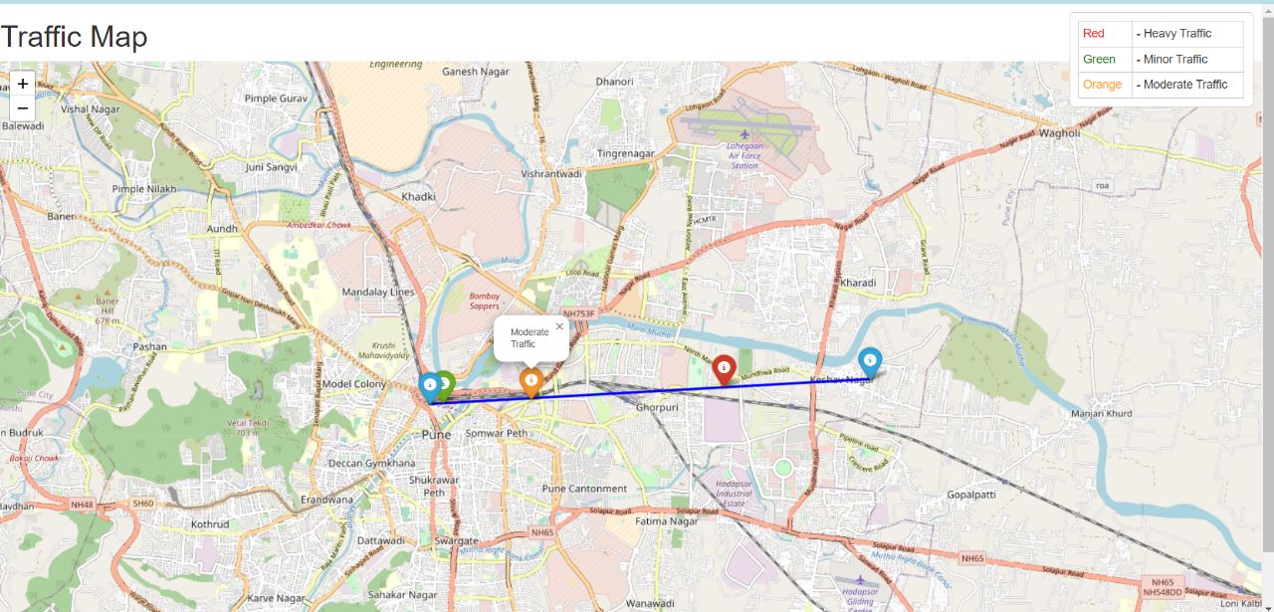Click the Lohegaon Air Force Station airport icon

pos(745,132)
